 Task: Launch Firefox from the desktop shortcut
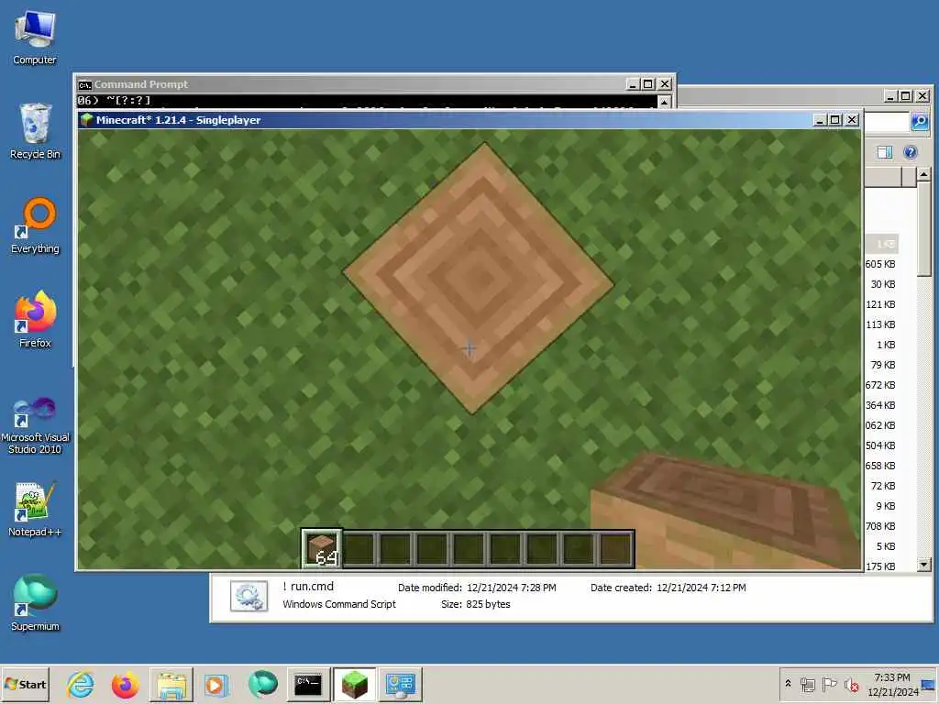pyautogui.click(x=35, y=320)
